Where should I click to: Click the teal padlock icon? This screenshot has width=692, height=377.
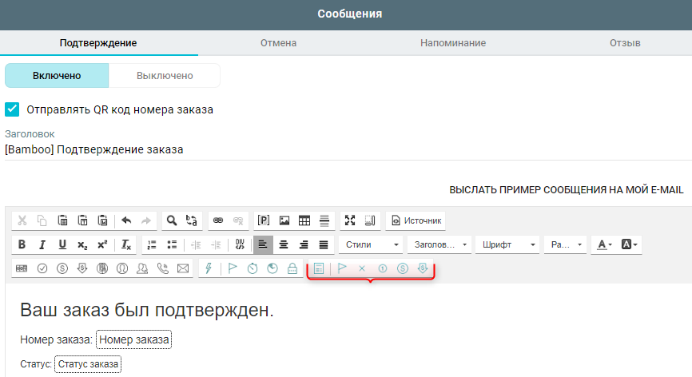(x=292, y=268)
